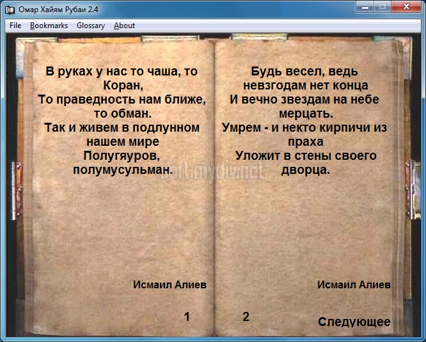Minimize the Омар Хайям Рубаи window

coord(365,7)
